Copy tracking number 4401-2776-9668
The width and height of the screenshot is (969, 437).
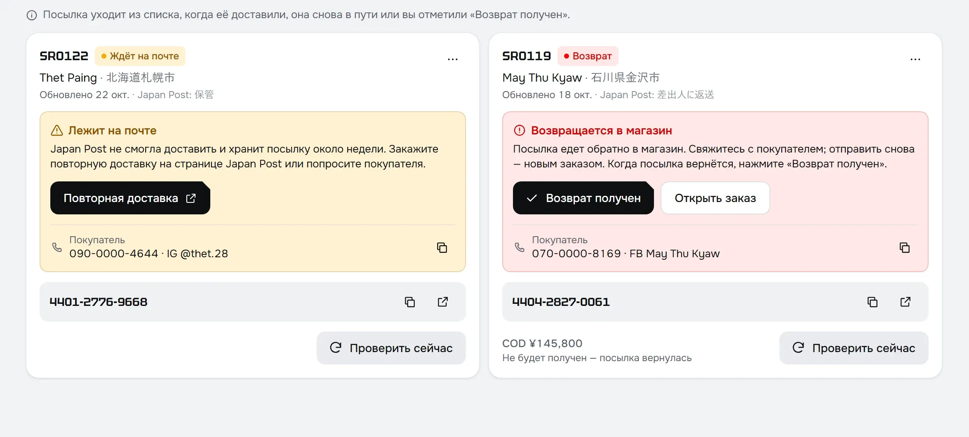(410, 302)
